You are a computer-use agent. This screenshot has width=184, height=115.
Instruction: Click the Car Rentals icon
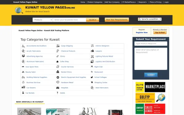click(23, 93)
